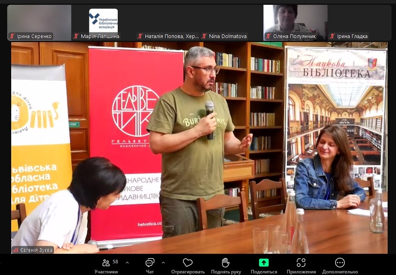Click Ірина Серенко's participant tile

(x=39, y=19)
